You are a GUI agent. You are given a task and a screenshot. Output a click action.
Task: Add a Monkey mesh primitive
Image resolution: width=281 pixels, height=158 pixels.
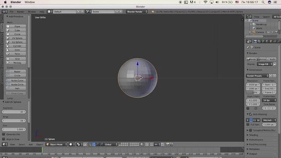[x=16, y=63]
